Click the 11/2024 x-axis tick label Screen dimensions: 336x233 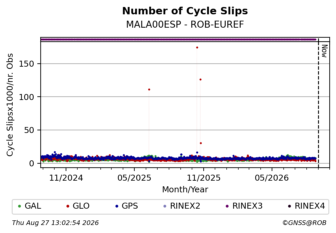66,178
